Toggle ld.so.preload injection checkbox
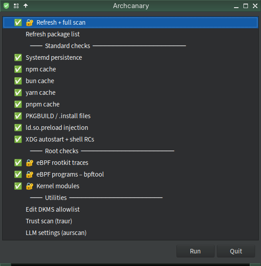261x266 pixels. pos(18,128)
